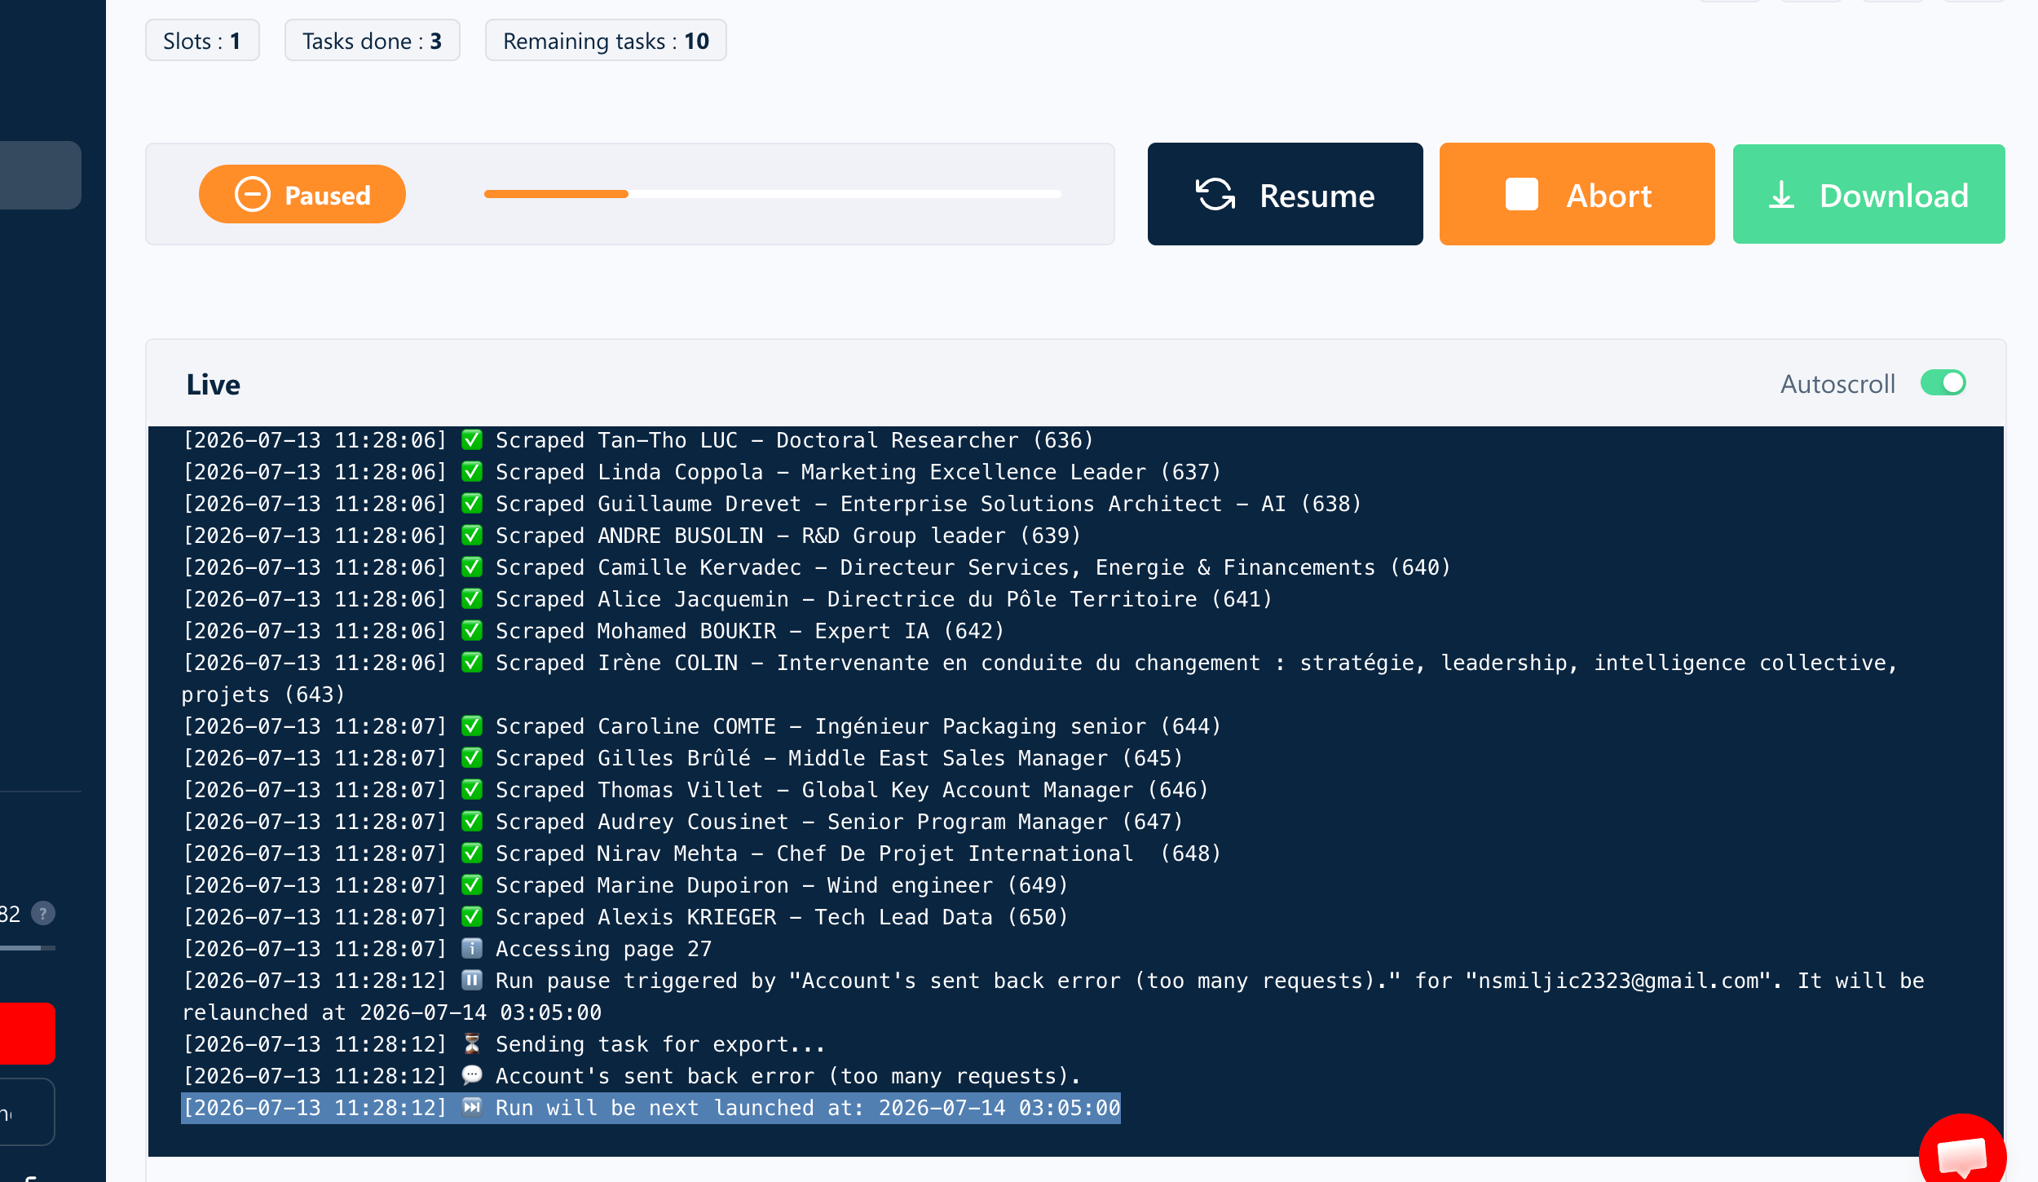Click the 'Scraped Audrey Cousinet' log line
The image size is (2038, 1182).
pos(682,822)
